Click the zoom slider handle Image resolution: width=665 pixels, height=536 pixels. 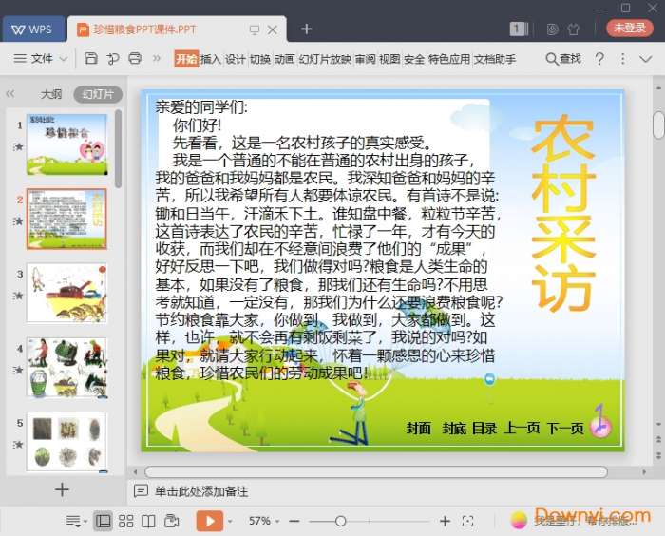[340, 521]
